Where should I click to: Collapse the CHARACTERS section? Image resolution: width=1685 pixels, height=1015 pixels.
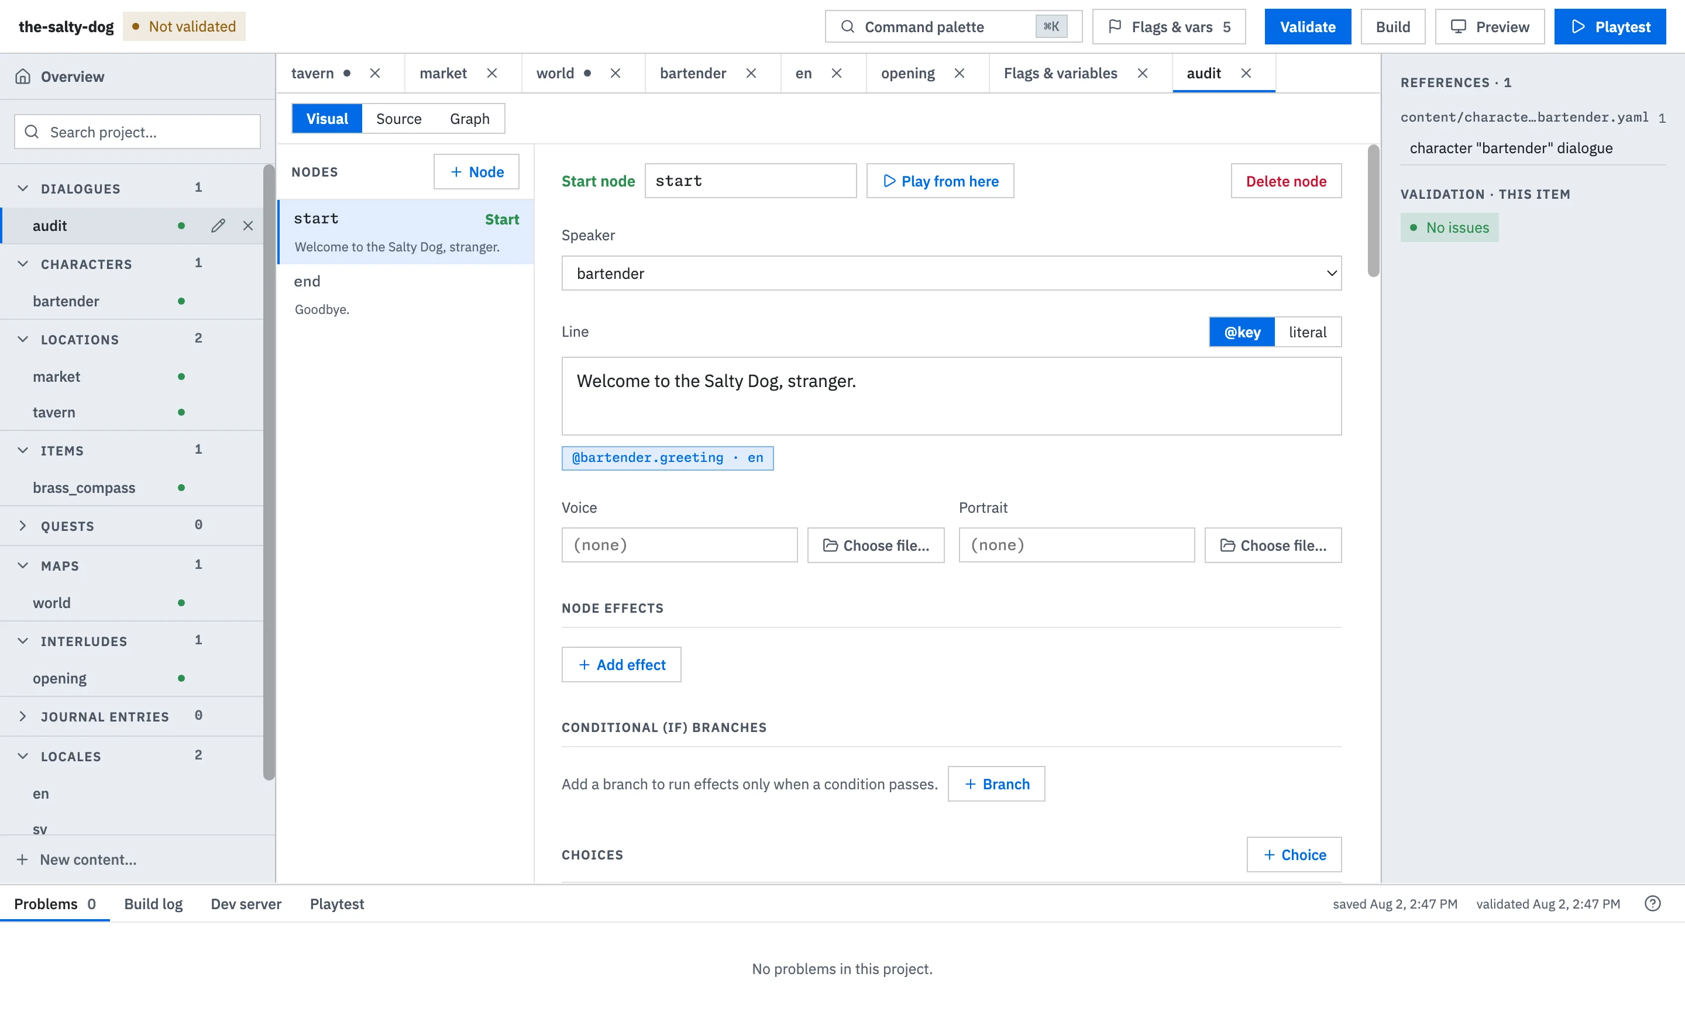click(23, 264)
